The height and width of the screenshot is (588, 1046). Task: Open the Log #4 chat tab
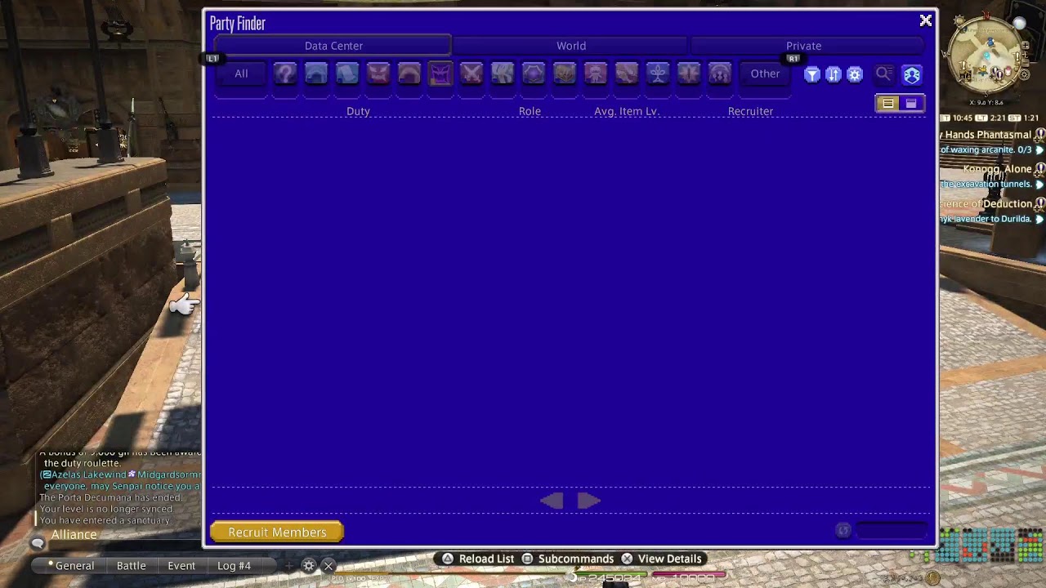[234, 566]
